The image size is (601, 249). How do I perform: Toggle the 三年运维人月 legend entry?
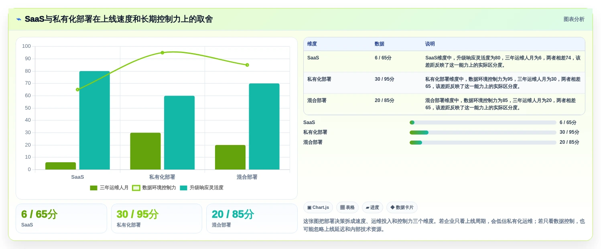click(109, 188)
